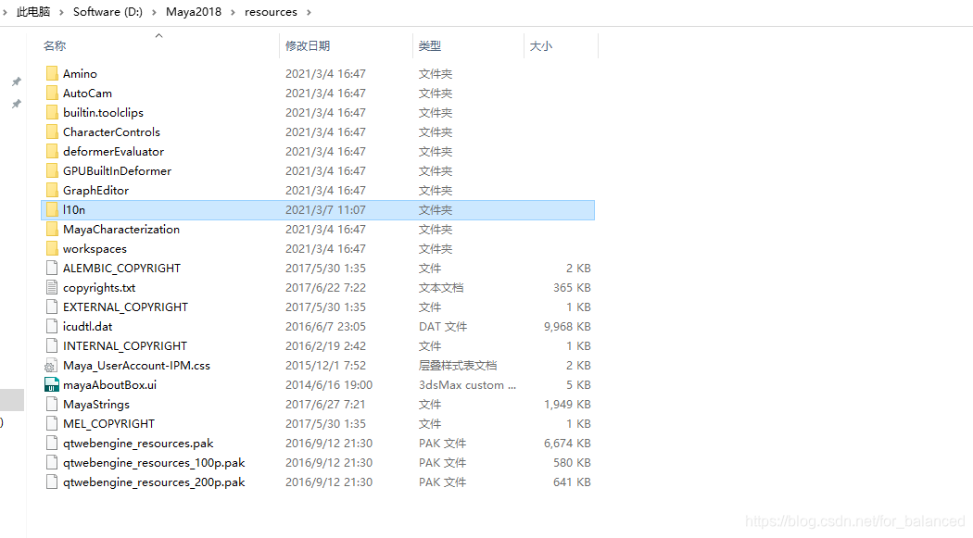Click the qtwebengine_resources_100p.pak file icon
973x538 pixels.
pyautogui.click(x=52, y=462)
